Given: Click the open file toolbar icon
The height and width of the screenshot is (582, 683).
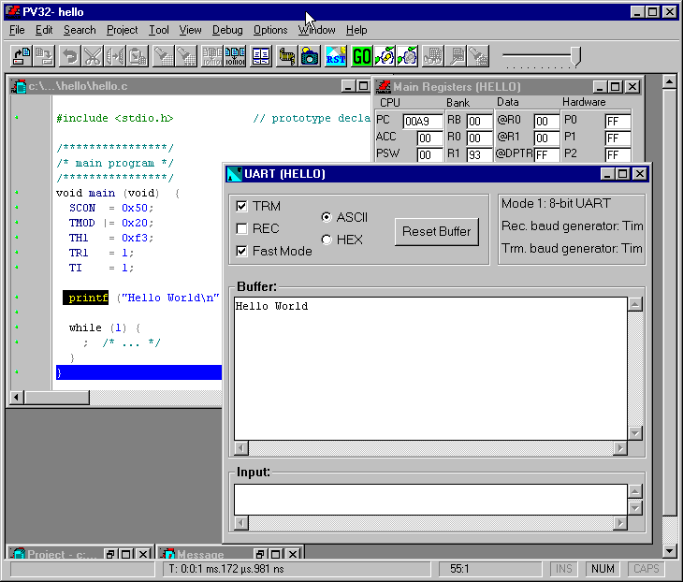Looking at the screenshot, I should point(21,56).
